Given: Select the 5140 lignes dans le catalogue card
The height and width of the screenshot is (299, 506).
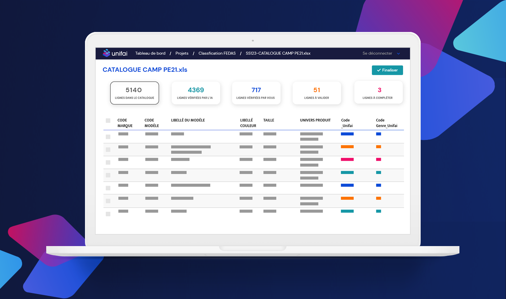Looking at the screenshot, I should [134, 93].
